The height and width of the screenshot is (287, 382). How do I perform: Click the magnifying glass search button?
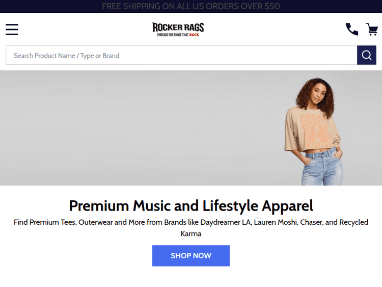[366, 55]
